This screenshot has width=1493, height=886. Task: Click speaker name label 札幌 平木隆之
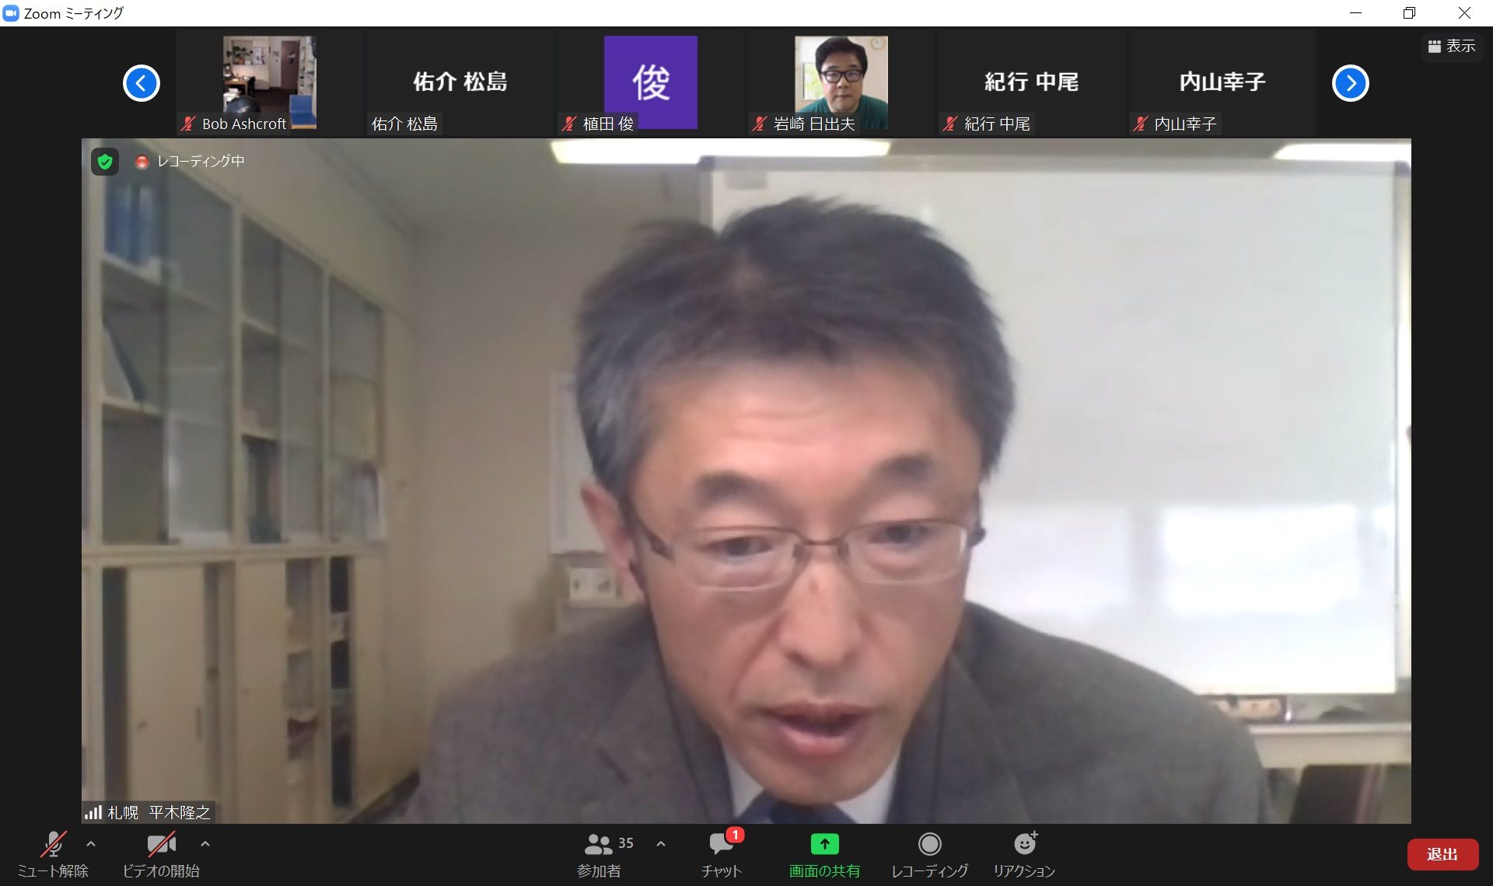(159, 813)
